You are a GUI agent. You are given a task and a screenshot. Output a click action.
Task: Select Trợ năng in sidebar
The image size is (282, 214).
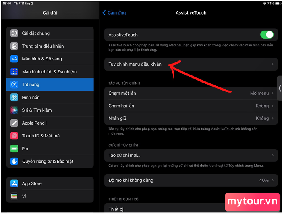(x=50, y=84)
